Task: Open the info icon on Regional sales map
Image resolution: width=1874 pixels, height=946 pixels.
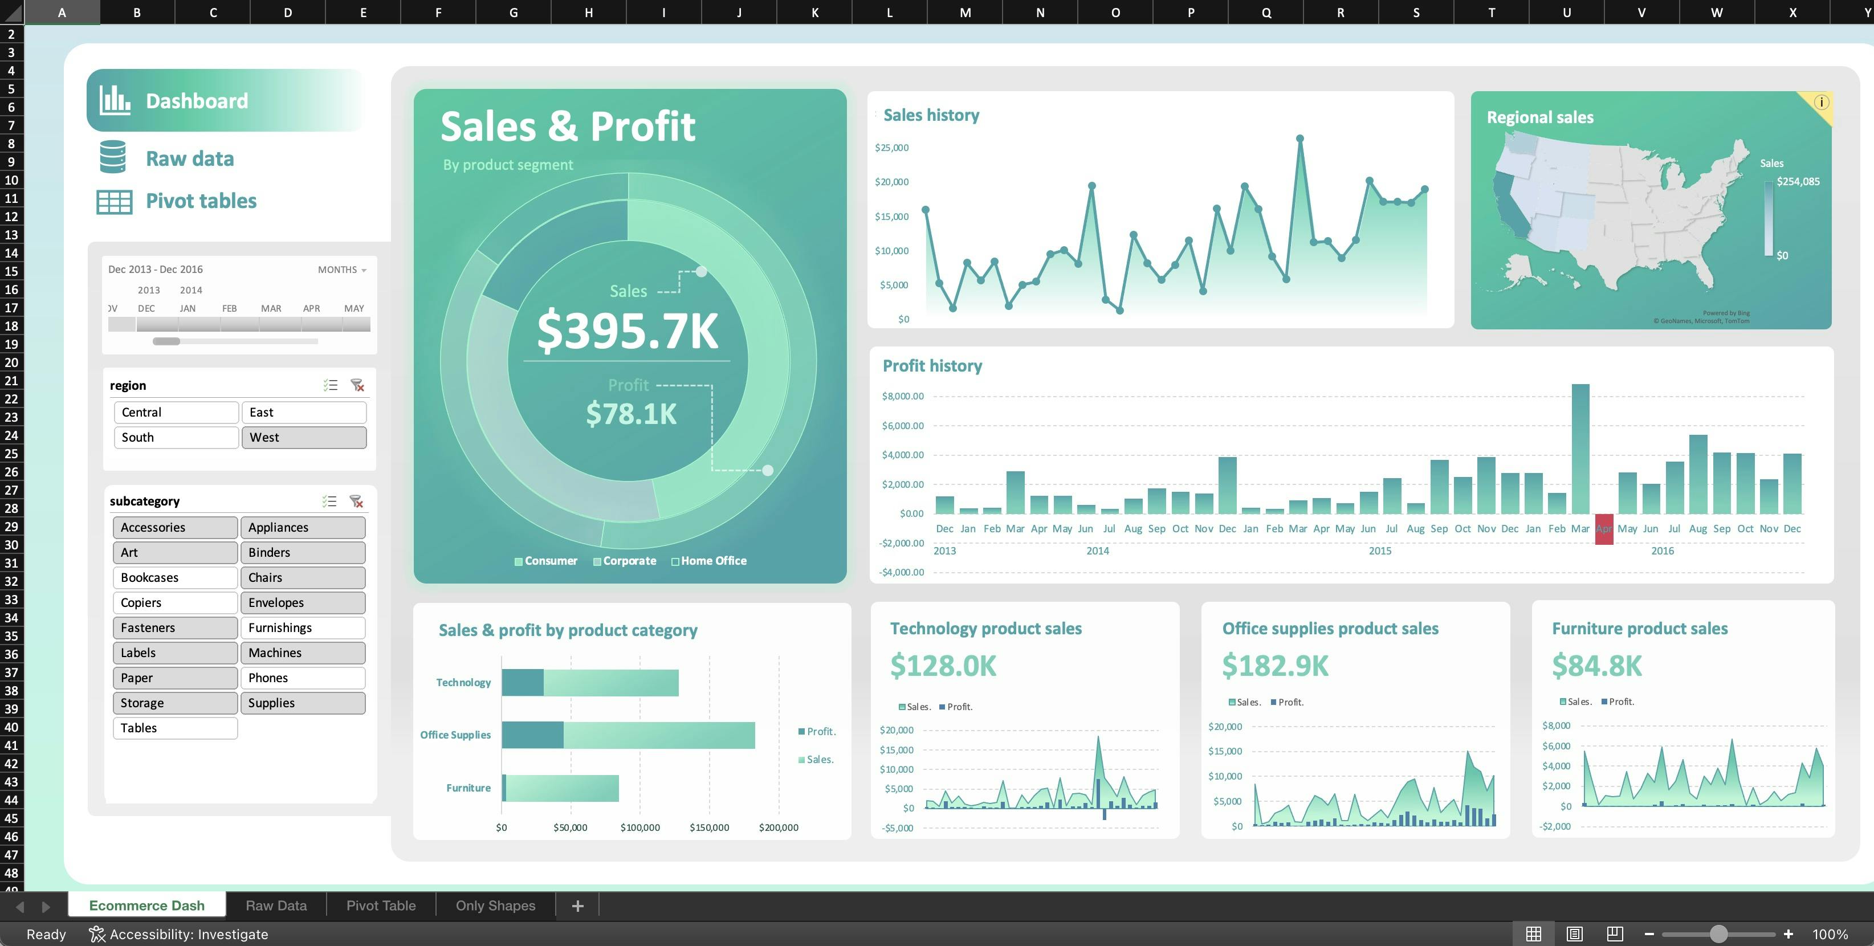Action: click(x=1822, y=101)
